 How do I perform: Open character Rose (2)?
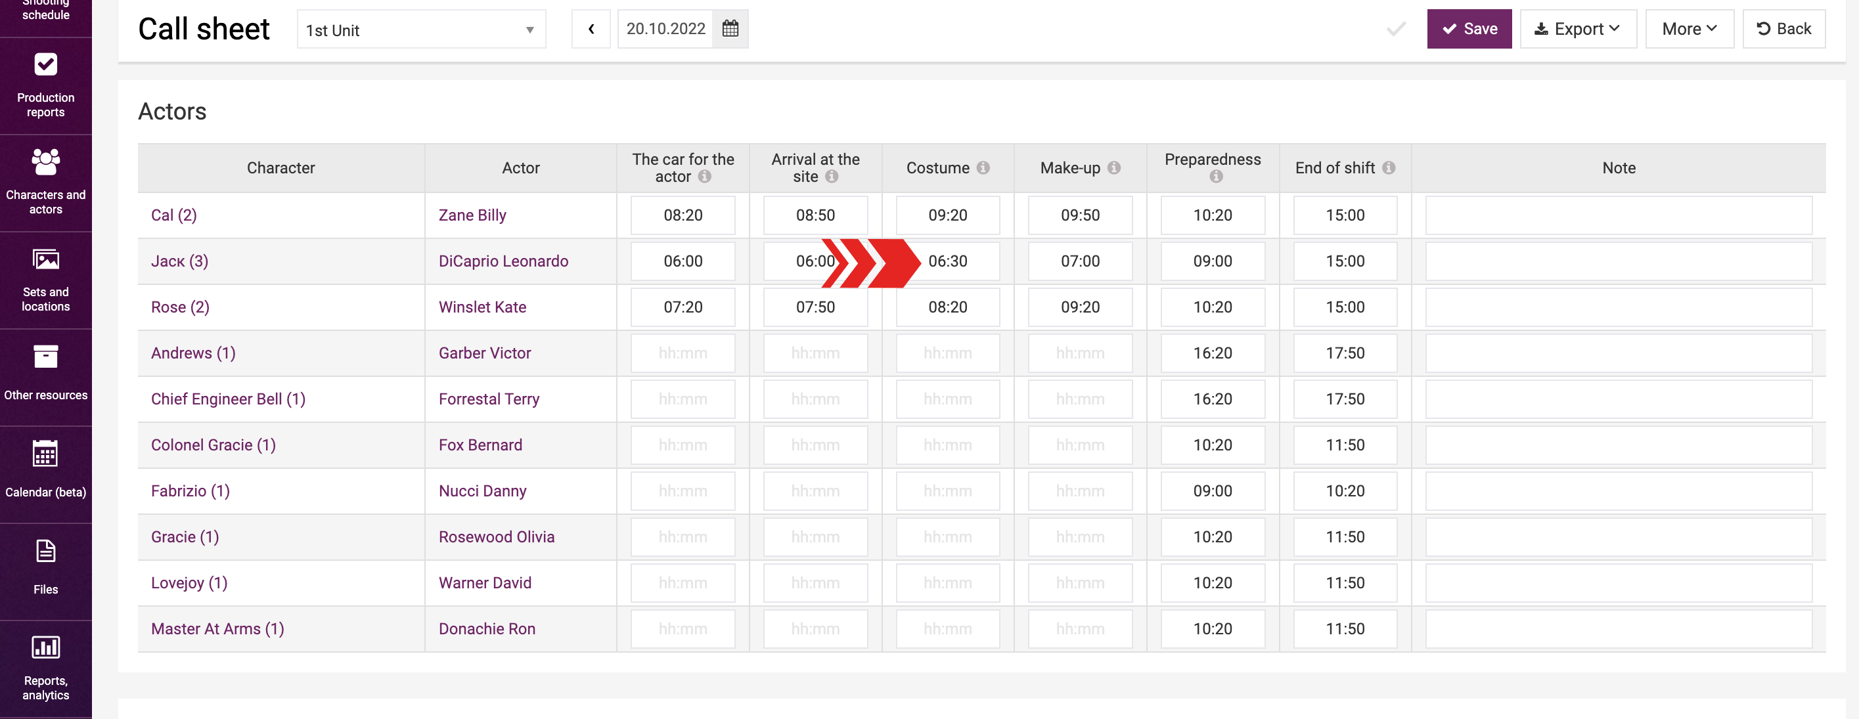tap(181, 307)
